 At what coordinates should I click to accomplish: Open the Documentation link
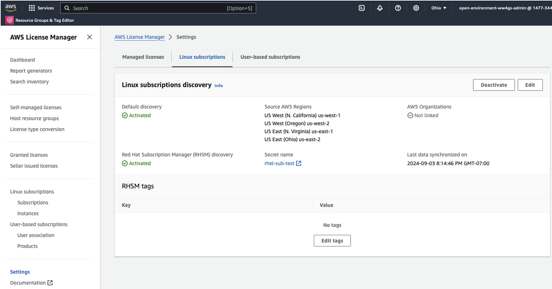coord(28,283)
